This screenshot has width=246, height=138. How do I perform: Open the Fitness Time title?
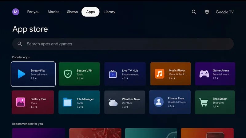pos(176,98)
